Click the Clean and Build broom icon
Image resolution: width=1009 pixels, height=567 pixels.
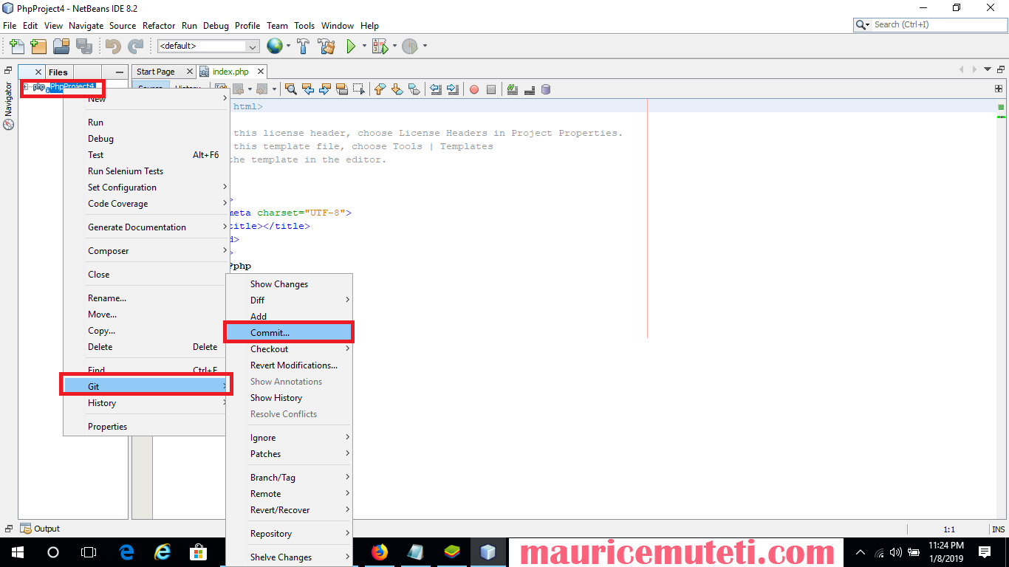pos(326,47)
